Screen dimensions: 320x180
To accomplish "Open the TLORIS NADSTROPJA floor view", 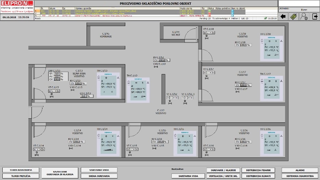I will [x=21, y=170].
